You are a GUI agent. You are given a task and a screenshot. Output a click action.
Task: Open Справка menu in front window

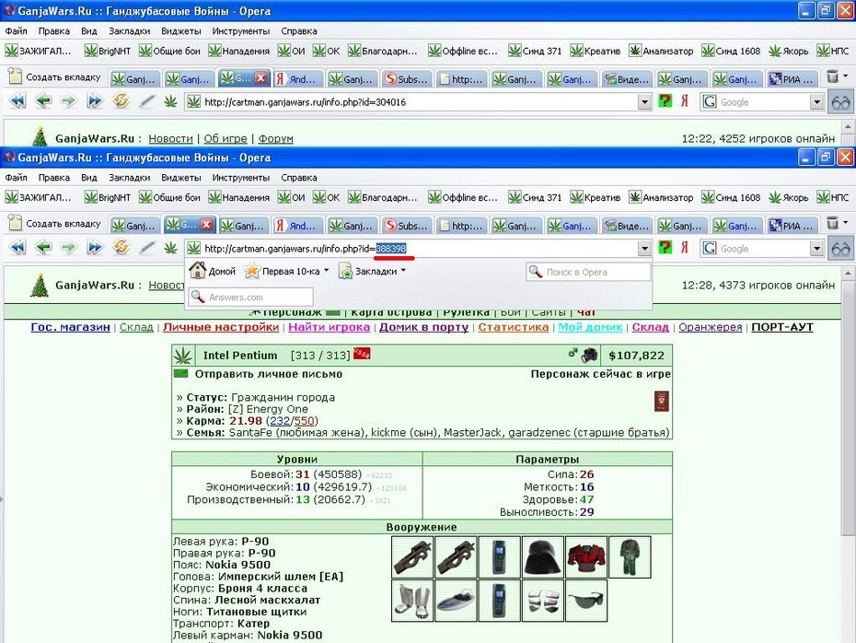coord(299,178)
